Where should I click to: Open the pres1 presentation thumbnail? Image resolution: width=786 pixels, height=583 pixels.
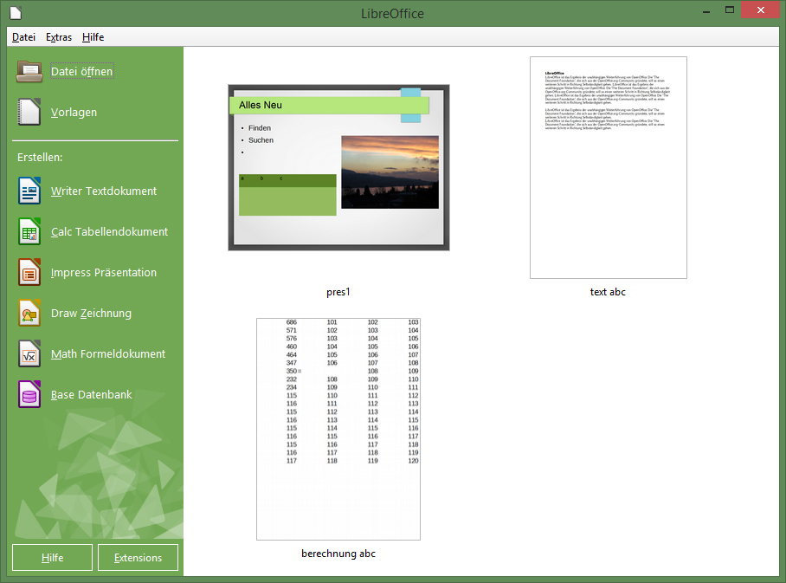338,167
